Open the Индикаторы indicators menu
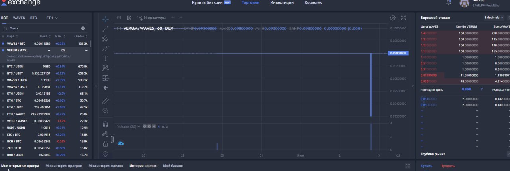510x171 pixels. [x=151, y=18]
